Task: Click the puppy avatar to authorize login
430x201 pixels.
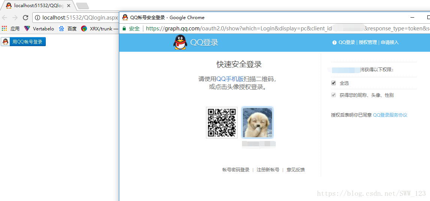Action: pos(257,123)
